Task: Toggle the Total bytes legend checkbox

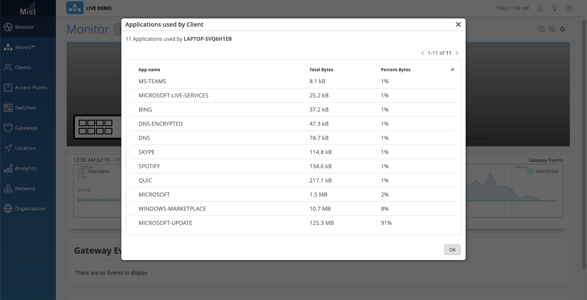Action: (82, 171)
